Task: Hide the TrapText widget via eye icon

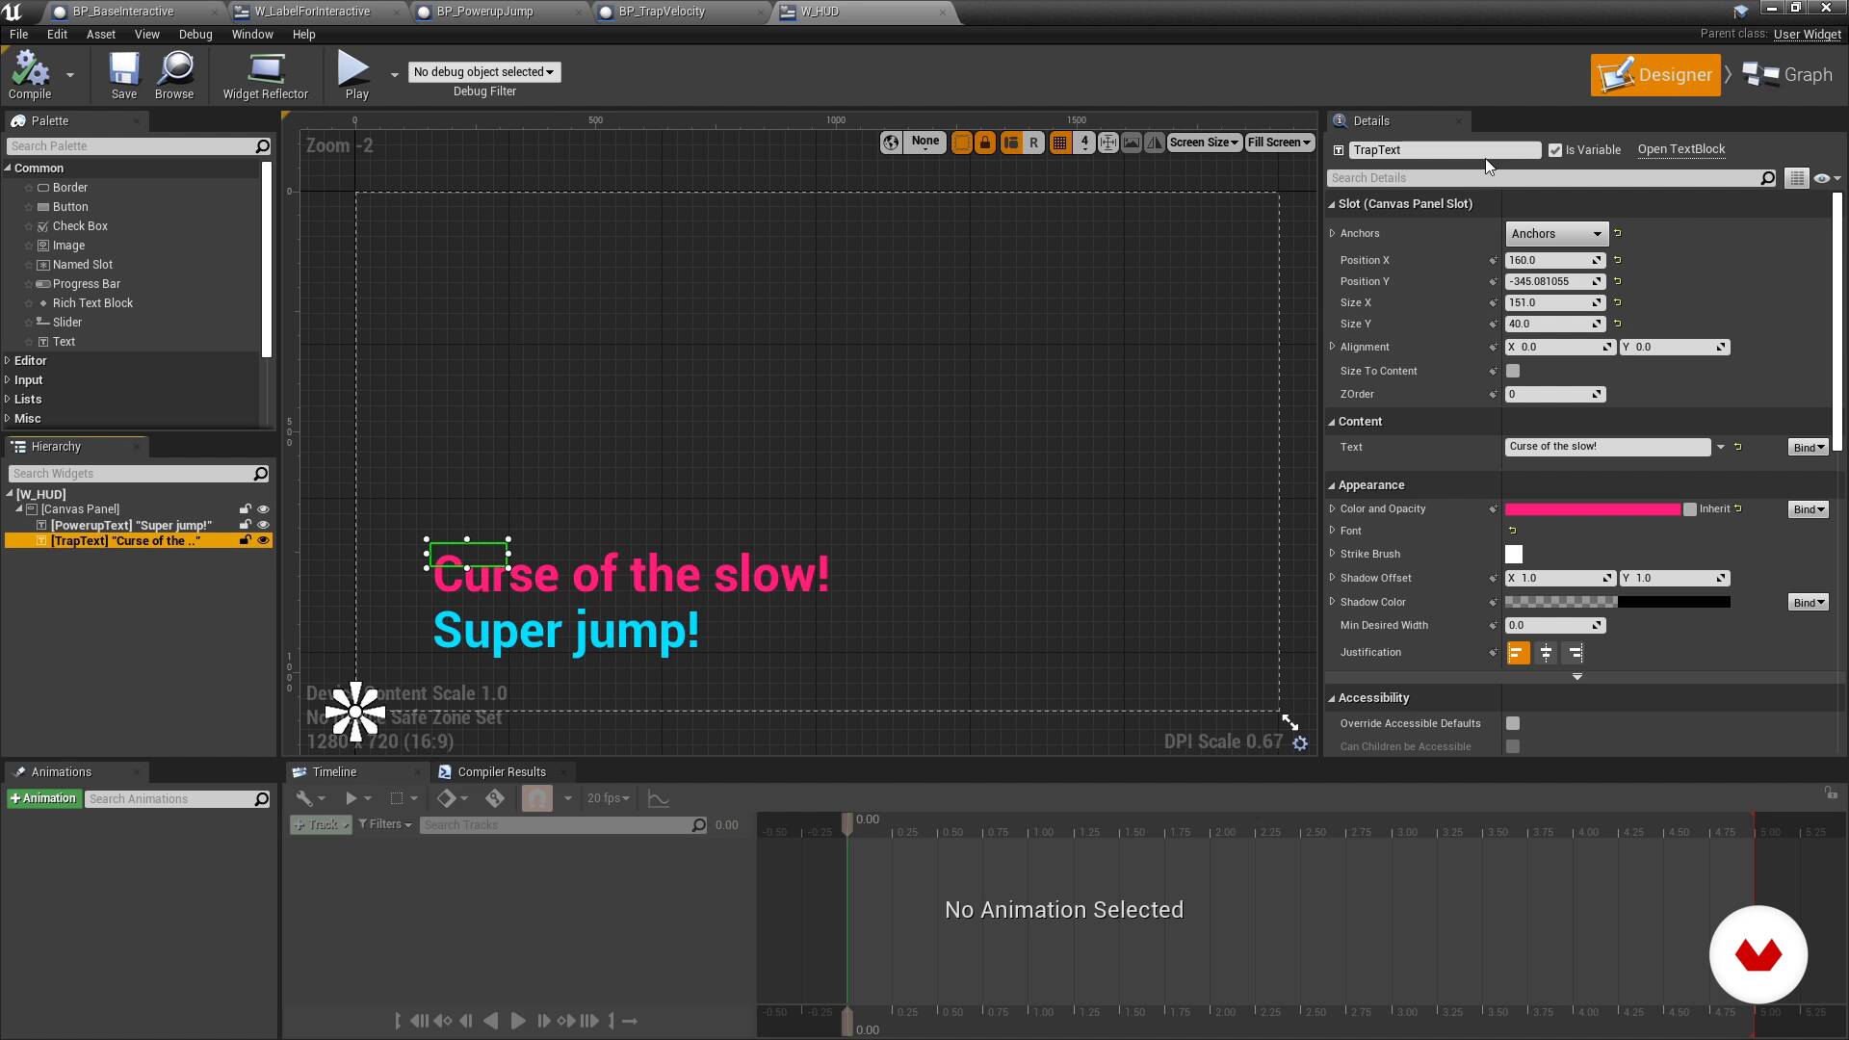Action: pos(263,541)
